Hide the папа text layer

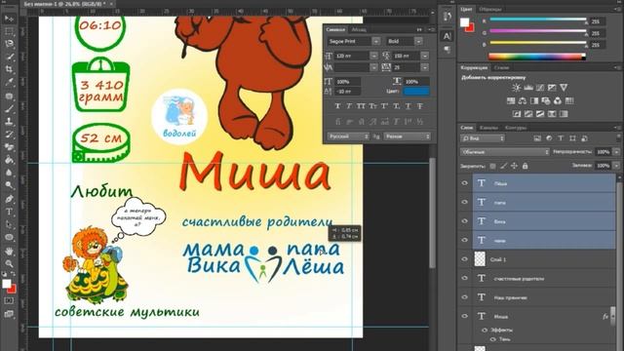click(464, 202)
